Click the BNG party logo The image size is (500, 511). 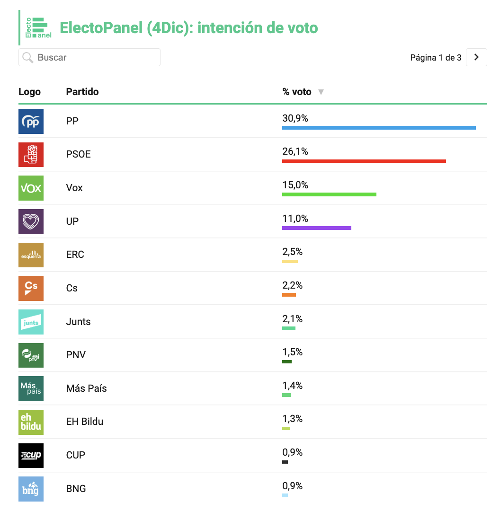[x=31, y=489]
